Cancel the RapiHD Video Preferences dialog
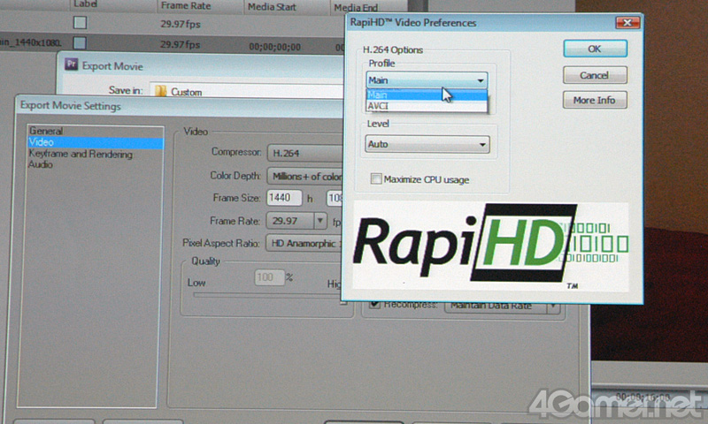 coord(594,76)
